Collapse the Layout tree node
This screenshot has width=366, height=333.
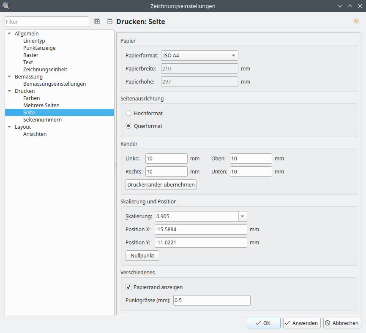9,127
